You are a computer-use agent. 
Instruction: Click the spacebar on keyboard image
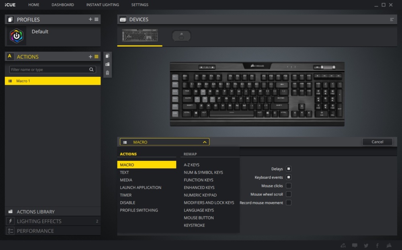(232, 113)
